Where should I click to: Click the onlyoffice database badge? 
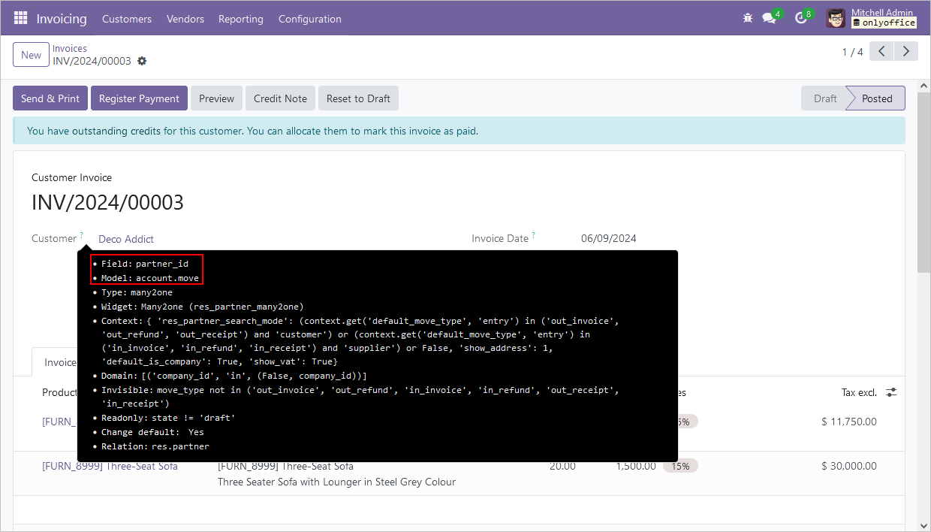click(884, 23)
